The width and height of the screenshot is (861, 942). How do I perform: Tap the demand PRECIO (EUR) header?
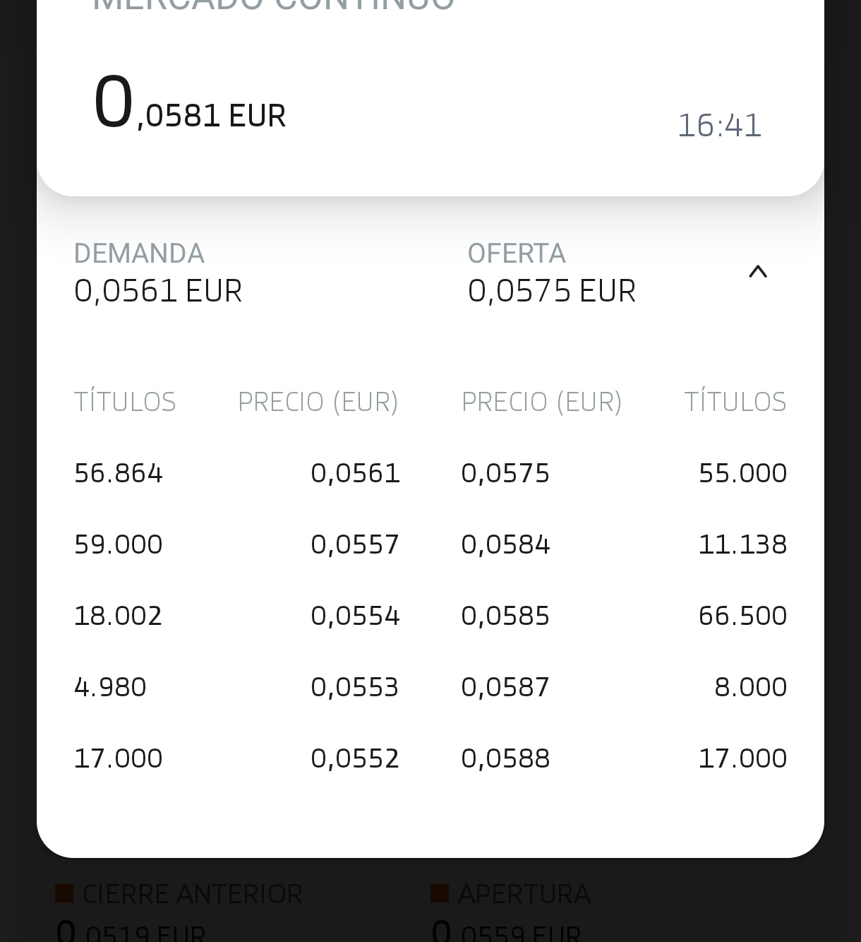[x=318, y=402]
